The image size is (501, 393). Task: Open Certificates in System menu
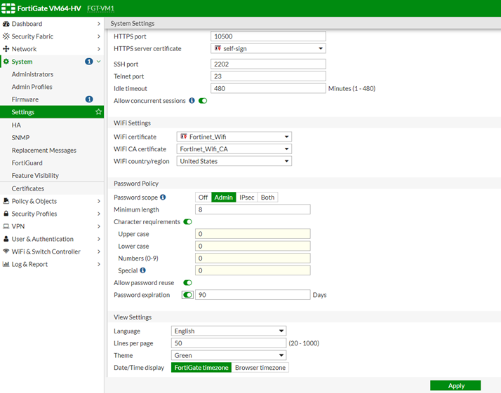(x=28, y=188)
